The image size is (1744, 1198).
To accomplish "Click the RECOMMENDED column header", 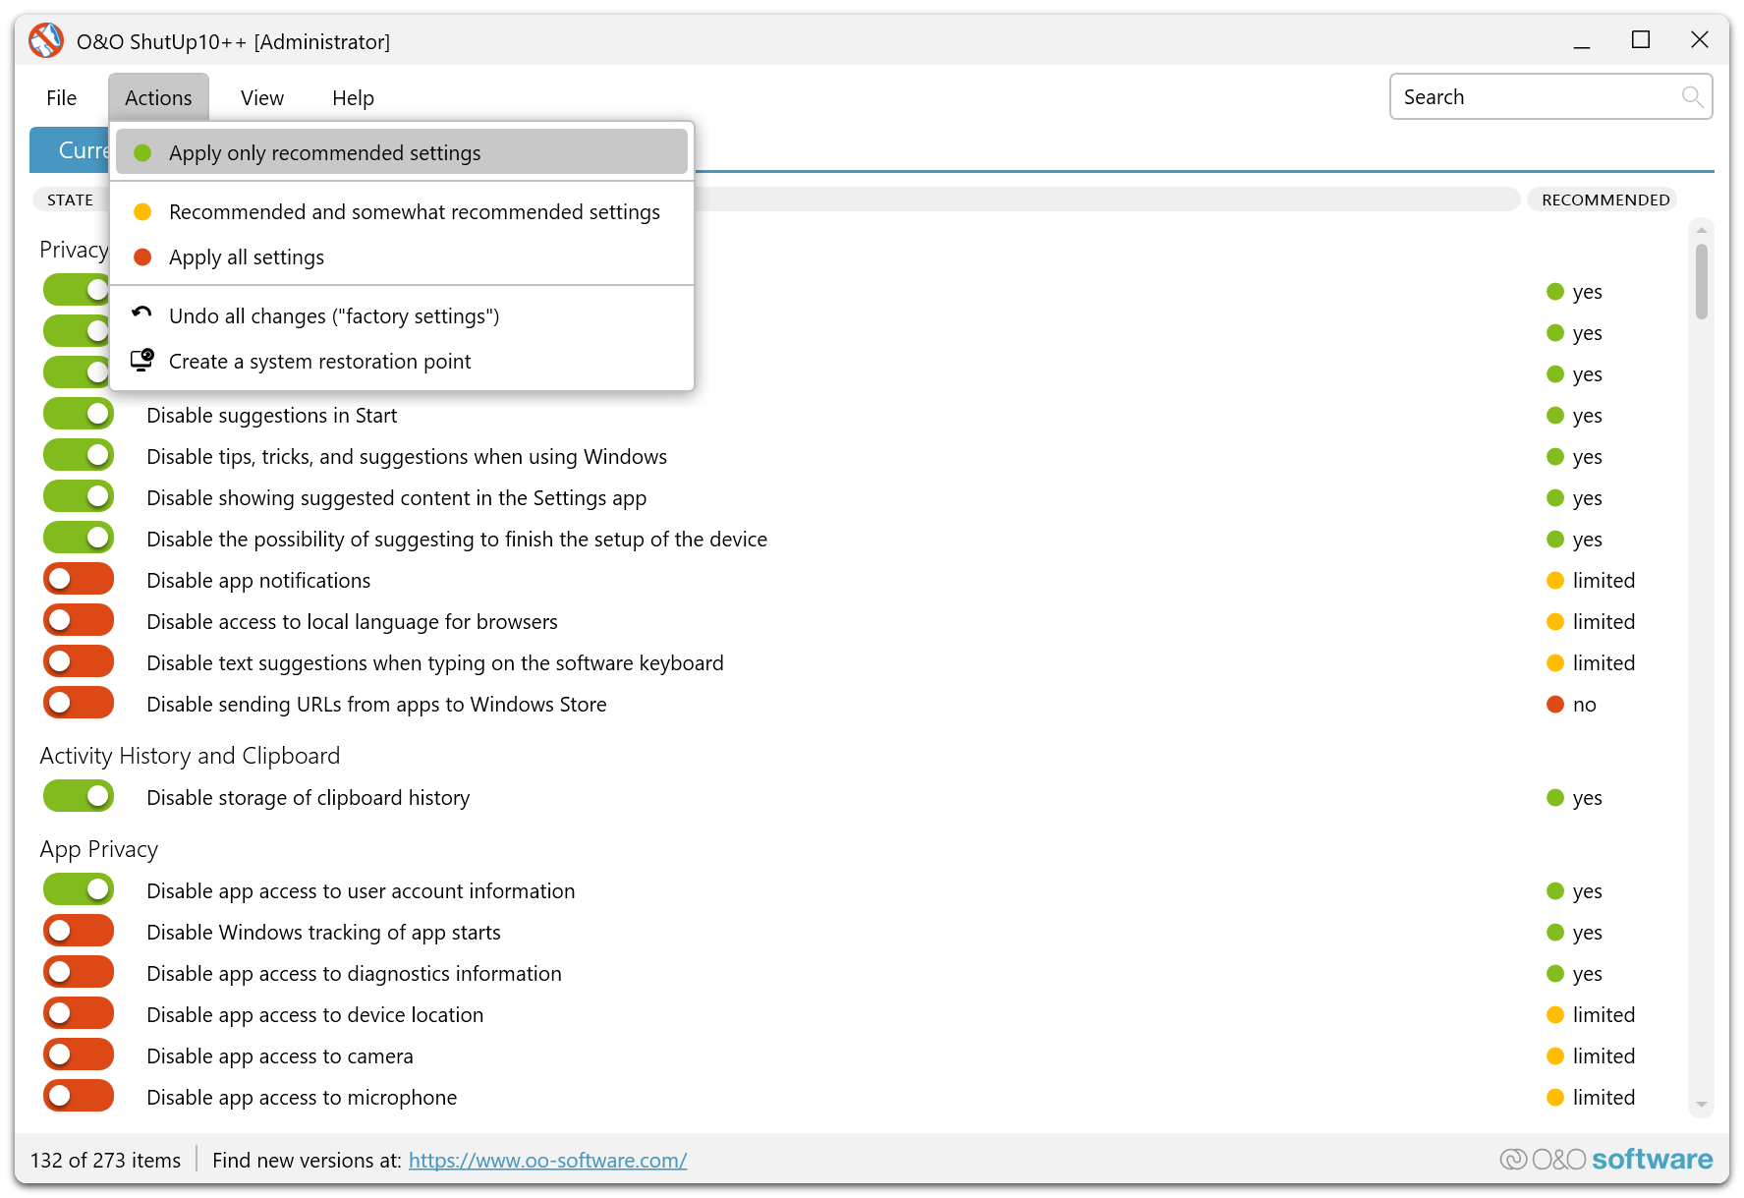I will 1602,200.
